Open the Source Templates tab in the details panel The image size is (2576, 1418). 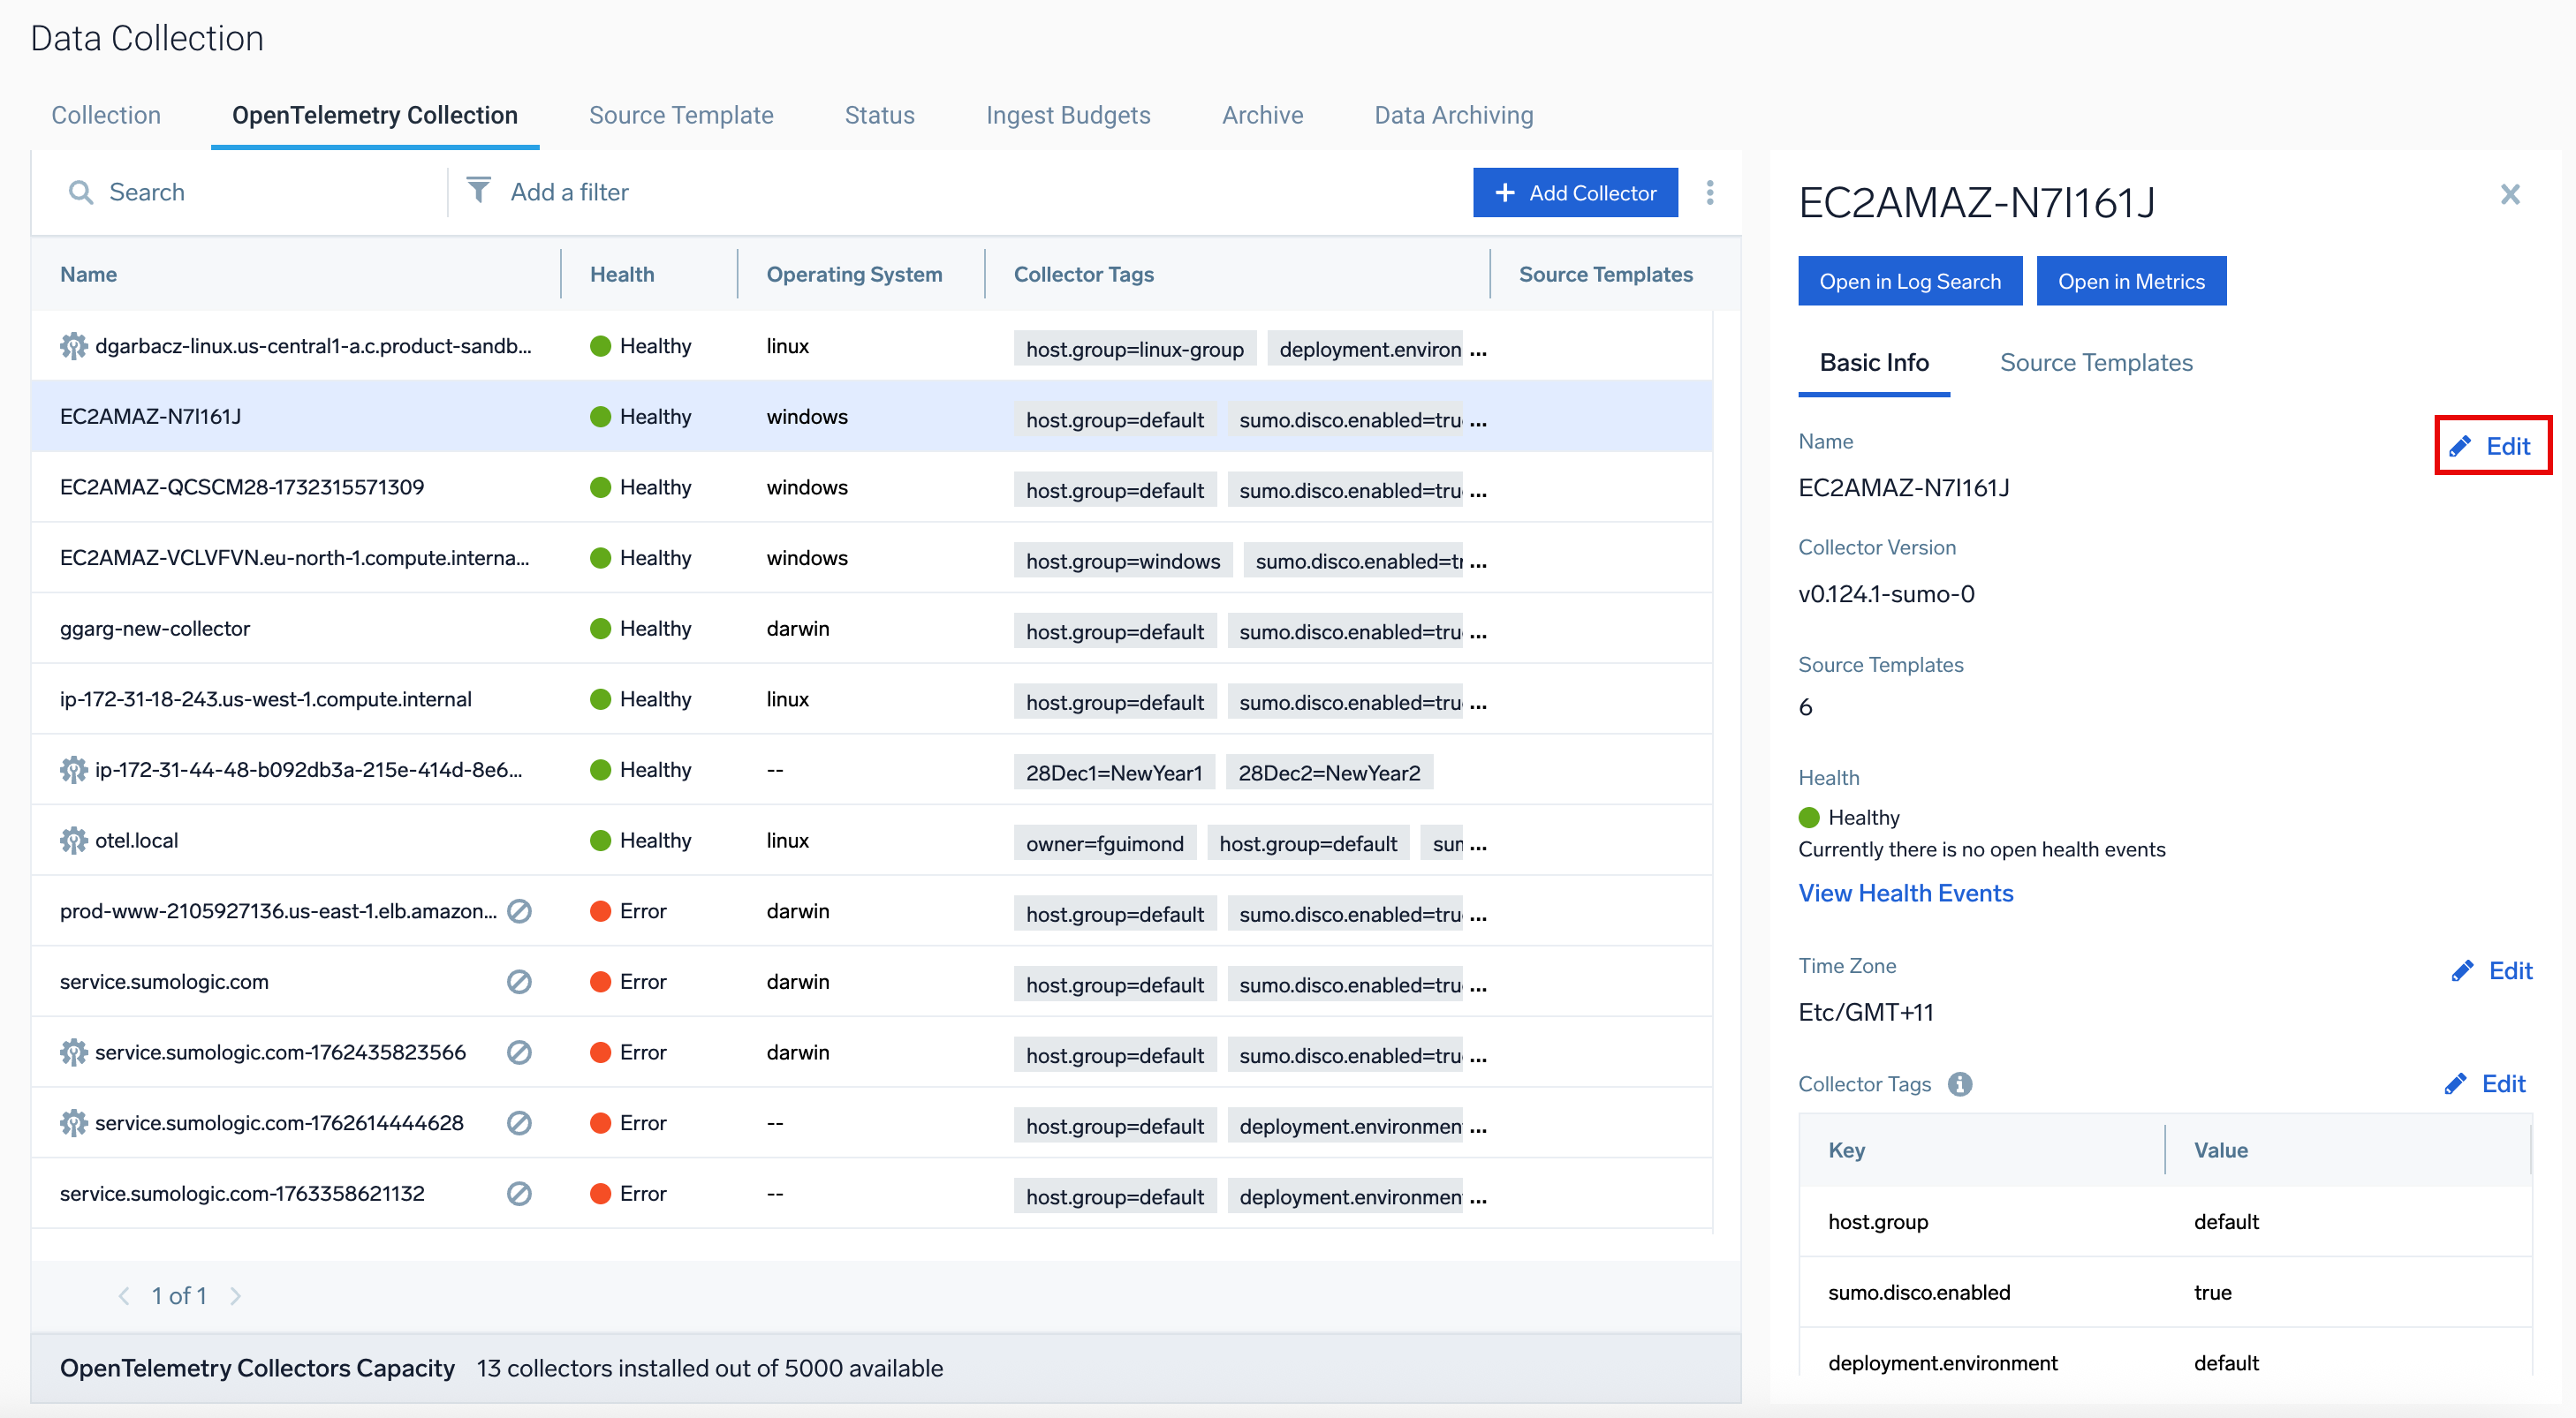pos(2095,363)
